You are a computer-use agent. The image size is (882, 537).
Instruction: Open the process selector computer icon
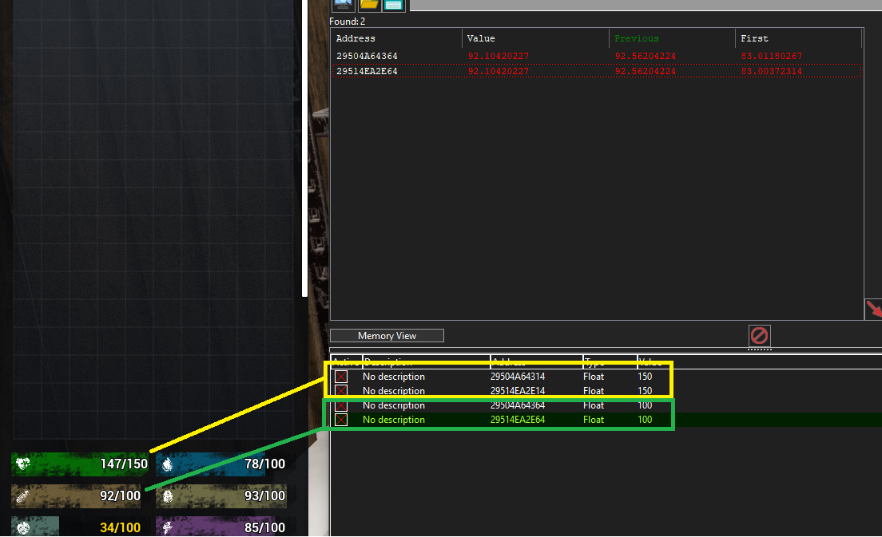(x=343, y=5)
